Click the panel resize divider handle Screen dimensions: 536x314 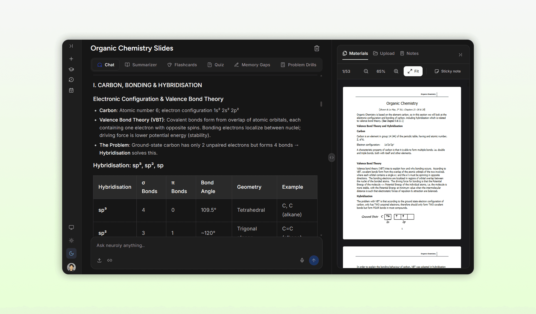tap(332, 158)
